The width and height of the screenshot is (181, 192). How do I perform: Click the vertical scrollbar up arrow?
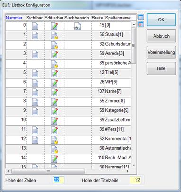tap(134, 24)
